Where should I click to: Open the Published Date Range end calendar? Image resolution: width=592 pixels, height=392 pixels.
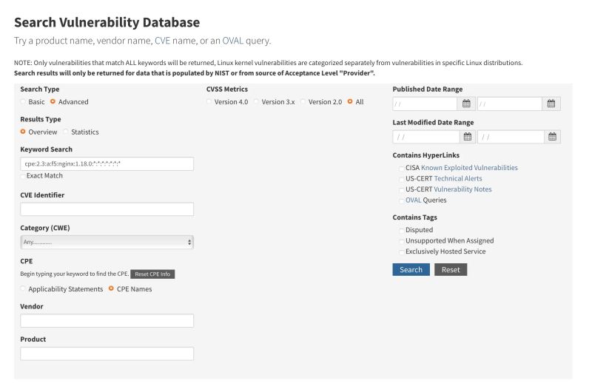pos(551,104)
